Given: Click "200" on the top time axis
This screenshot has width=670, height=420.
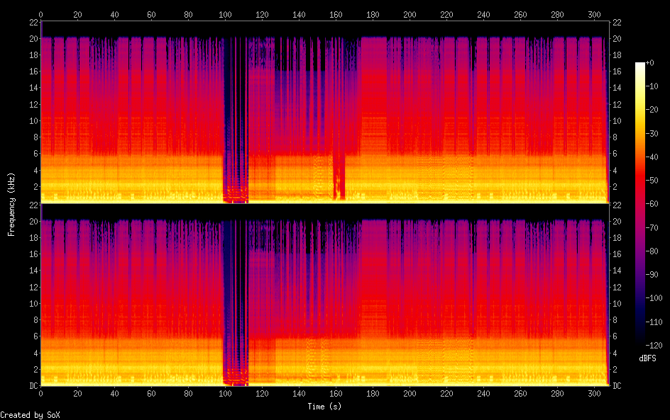Looking at the screenshot, I should coord(410,14).
